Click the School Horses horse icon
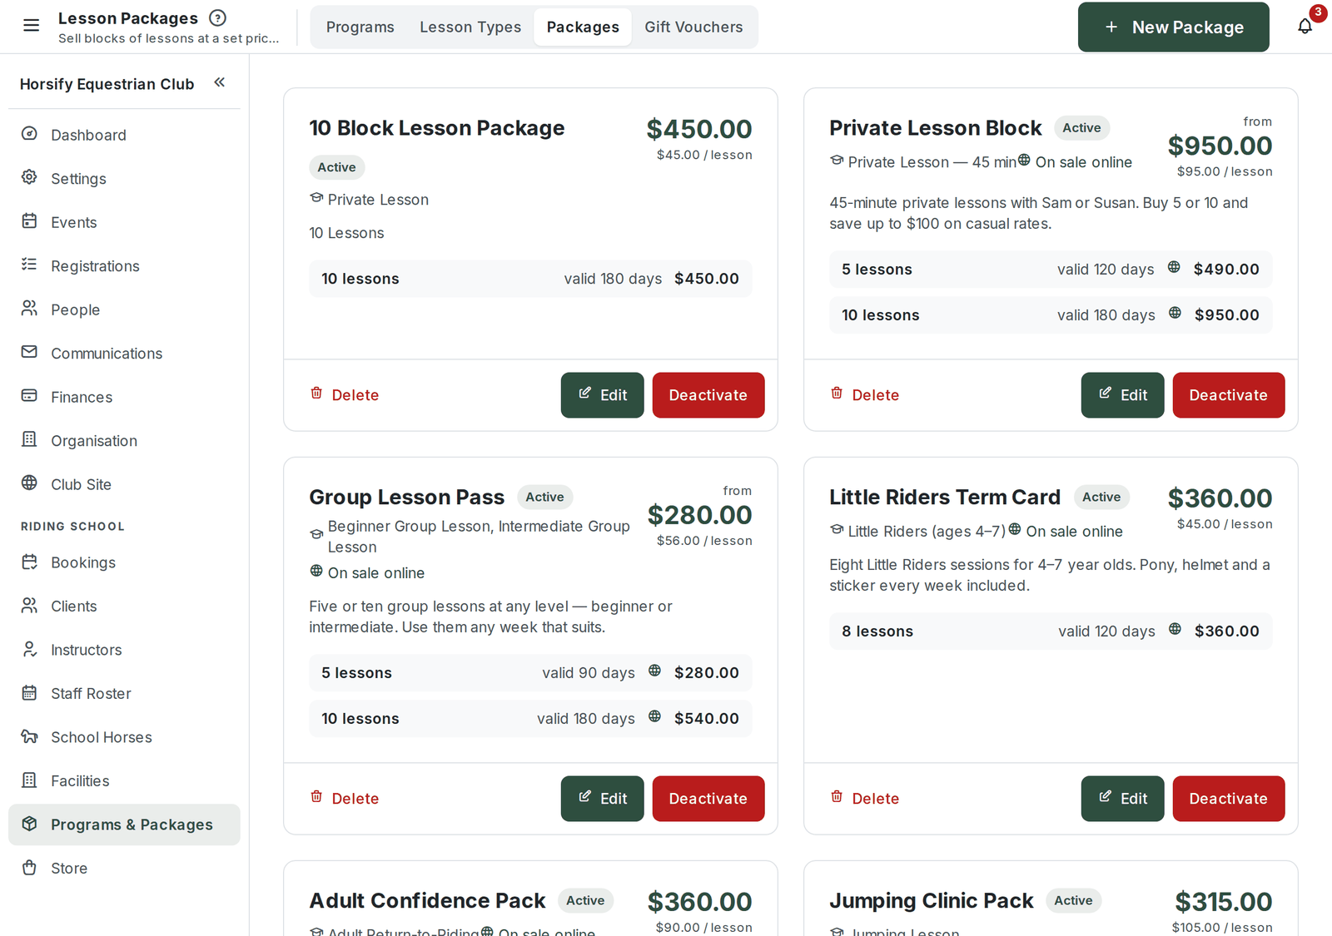The width and height of the screenshot is (1332, 936). tap(29, 736)
